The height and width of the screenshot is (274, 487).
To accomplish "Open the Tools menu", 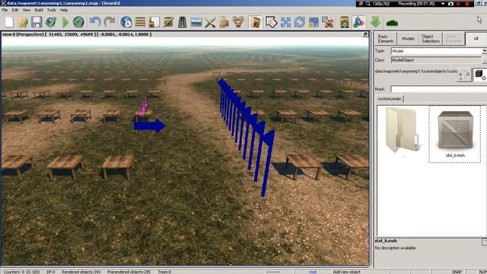I will coord(52,10).
